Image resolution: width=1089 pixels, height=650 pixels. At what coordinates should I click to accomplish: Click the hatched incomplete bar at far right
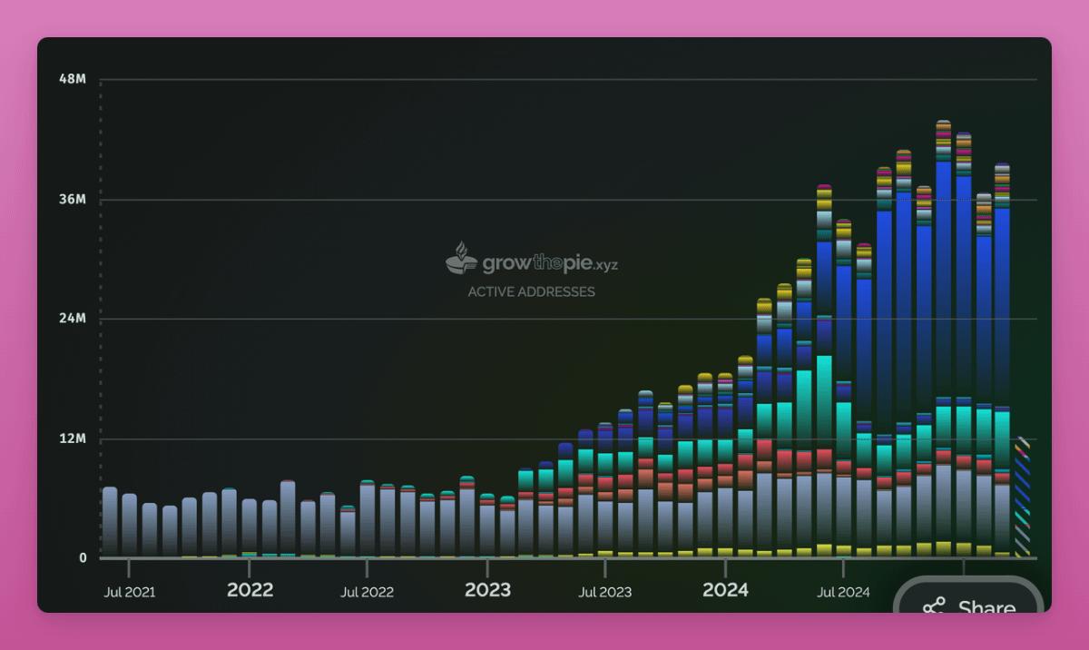pyautogui.click(x=1022, y=497)
